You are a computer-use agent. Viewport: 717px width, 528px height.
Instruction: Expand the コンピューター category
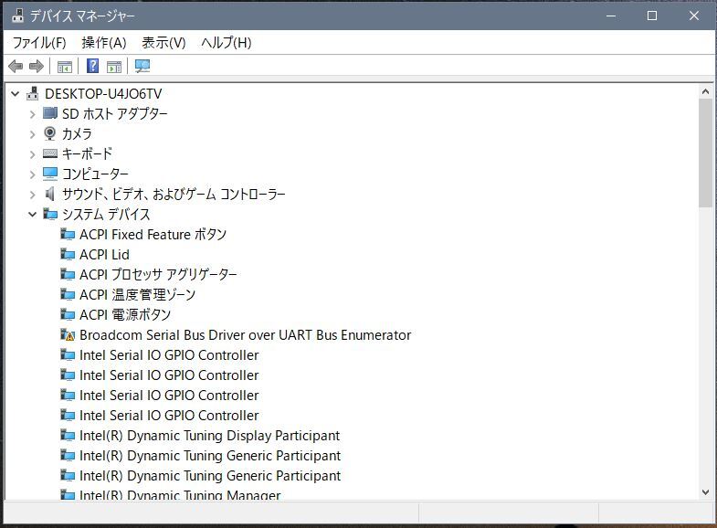point(33,174)
